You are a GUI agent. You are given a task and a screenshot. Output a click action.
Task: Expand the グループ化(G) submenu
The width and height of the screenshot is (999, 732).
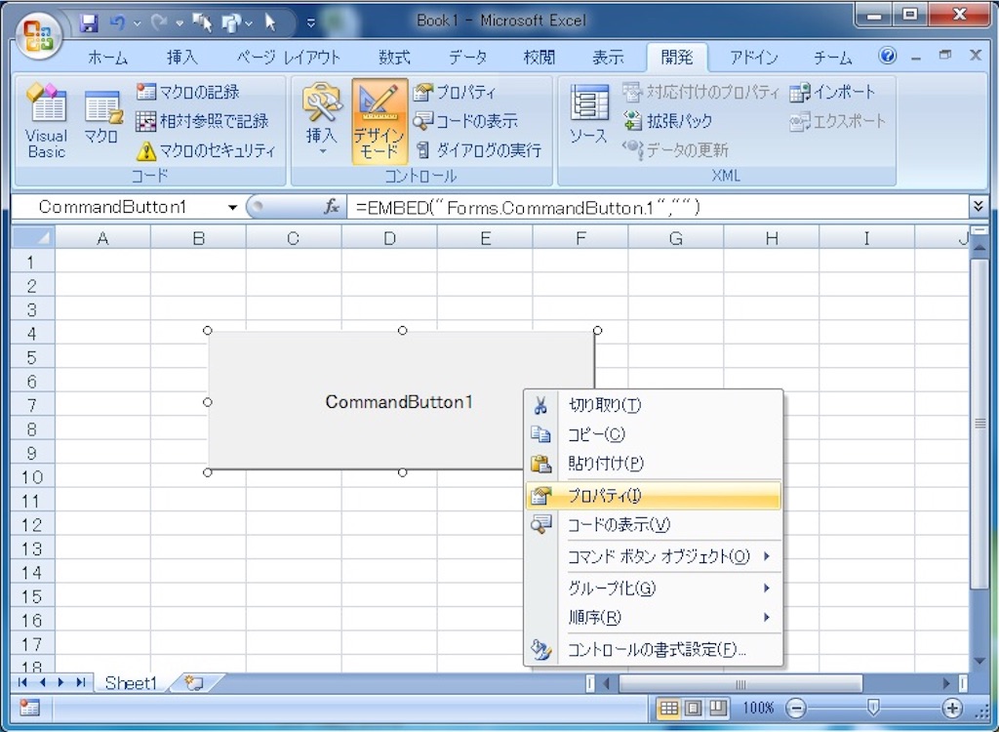[654, 588]
